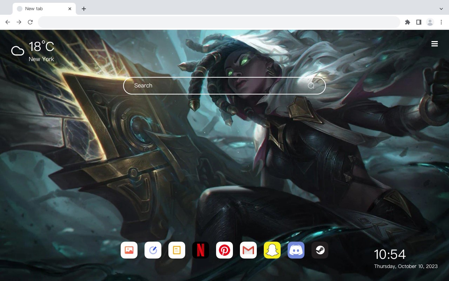Open the blue to-do checkmark shortcut

(x=153, y=250)
